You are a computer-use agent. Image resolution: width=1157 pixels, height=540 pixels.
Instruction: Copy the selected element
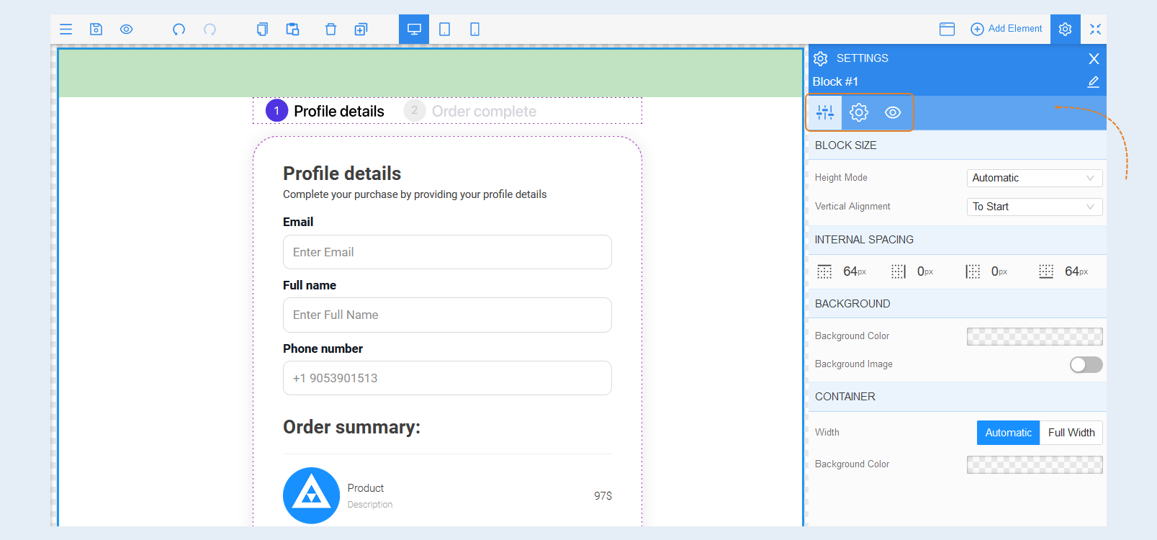(262, 30)
